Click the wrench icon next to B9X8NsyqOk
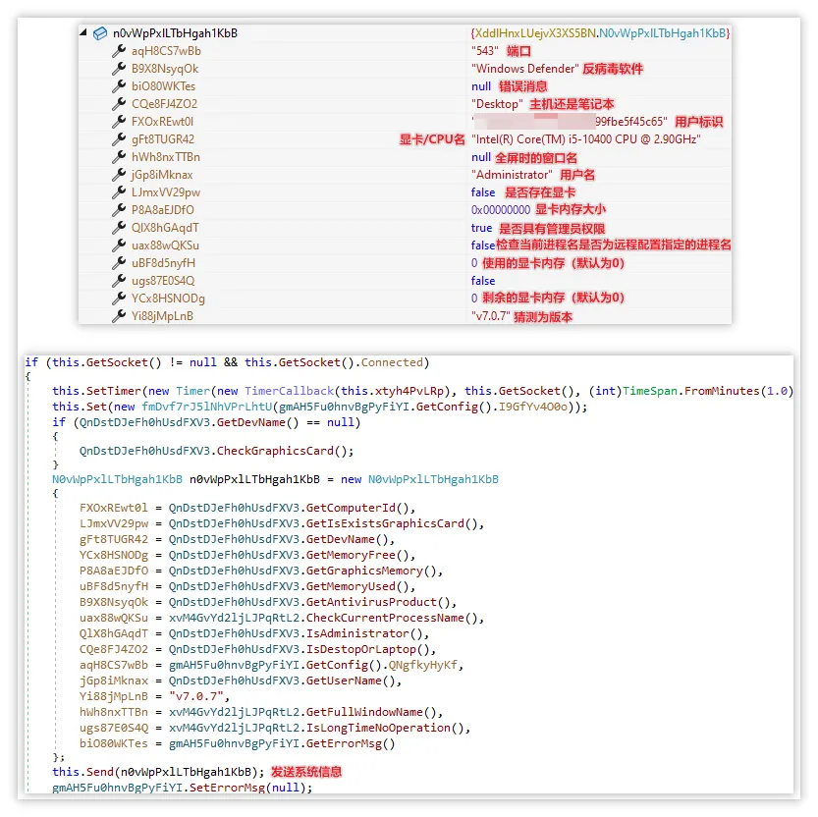This screenshot has height=817, width=818. pos(119,69)
